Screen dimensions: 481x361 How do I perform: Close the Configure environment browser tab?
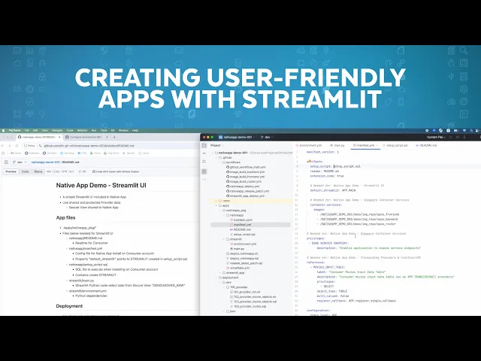[x=105, y=137]
